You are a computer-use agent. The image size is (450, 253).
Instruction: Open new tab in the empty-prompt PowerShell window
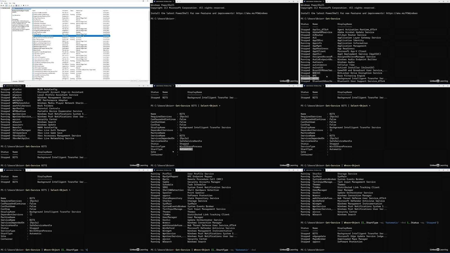177,1
